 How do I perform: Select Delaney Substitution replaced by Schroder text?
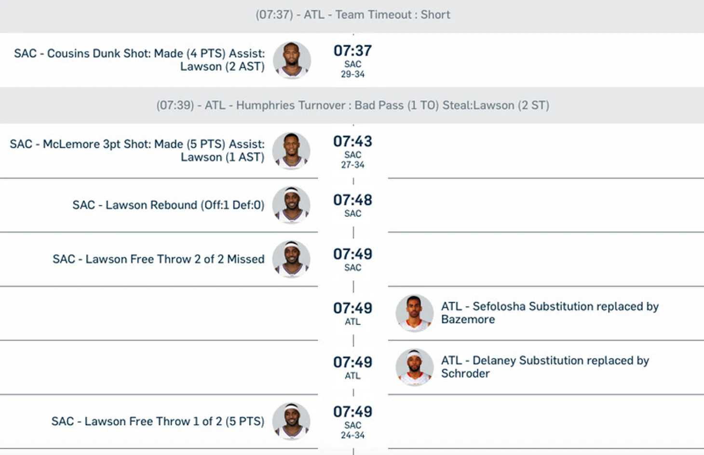(545, 366)
